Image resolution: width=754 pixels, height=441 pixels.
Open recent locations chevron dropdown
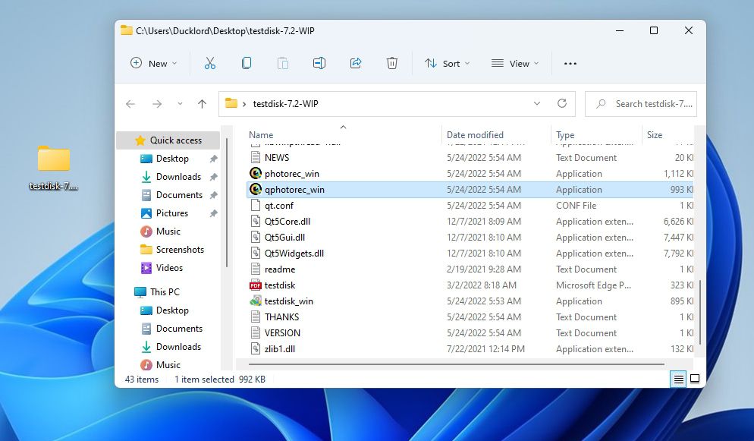(x=180, y=104)
